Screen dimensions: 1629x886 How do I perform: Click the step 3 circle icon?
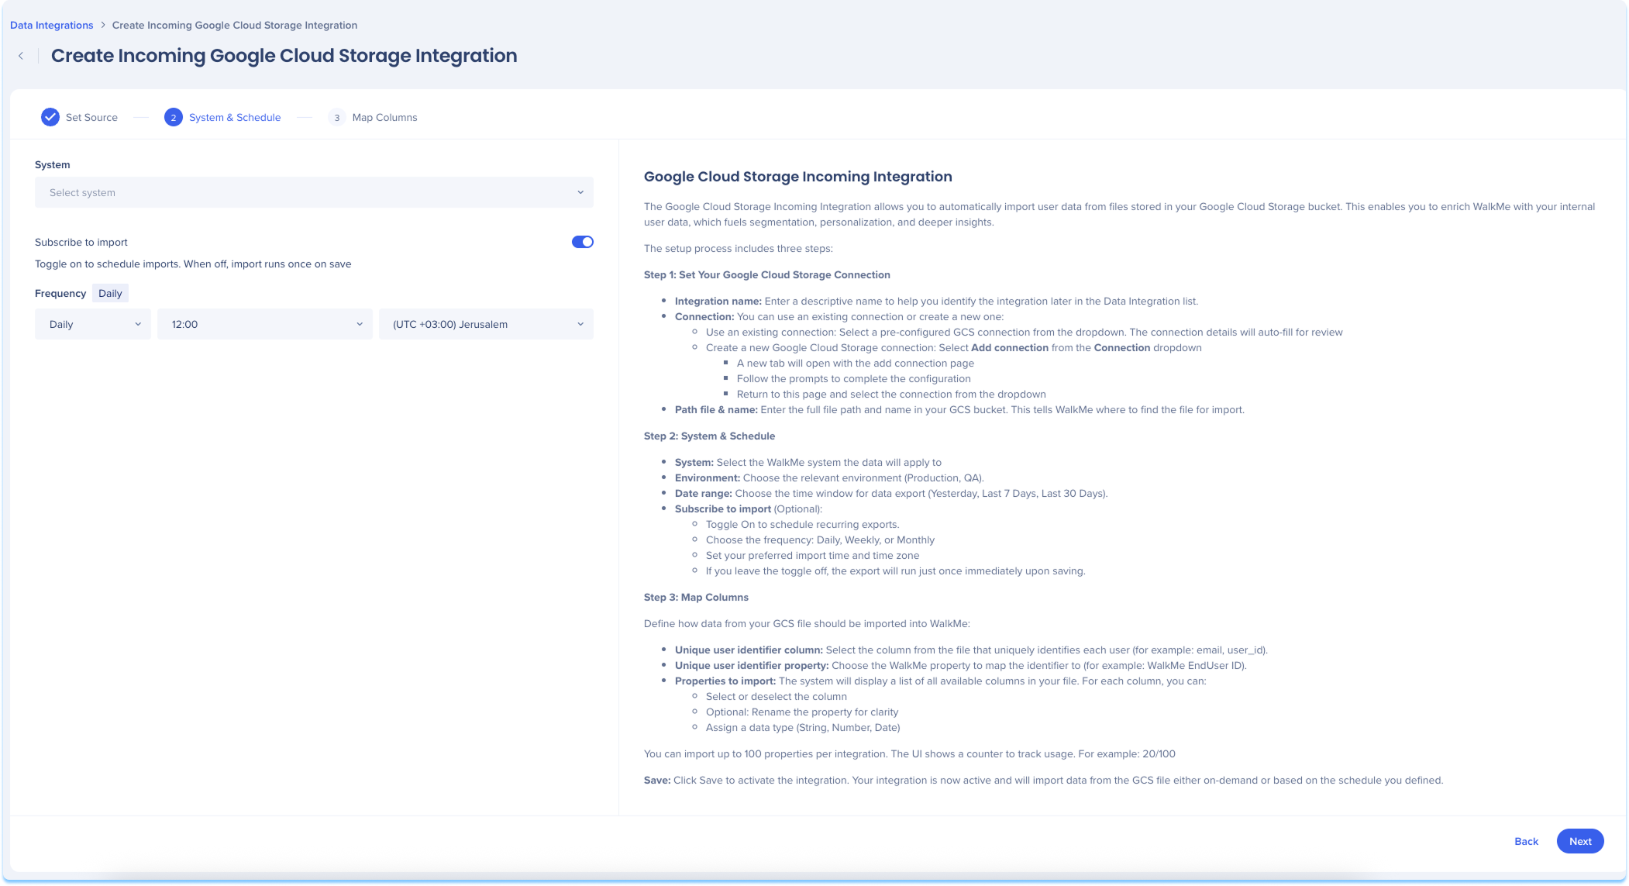pyautogui.click(x=336, y=117)
